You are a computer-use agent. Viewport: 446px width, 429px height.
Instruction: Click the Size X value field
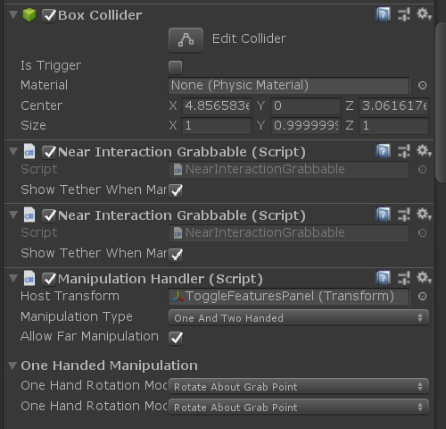pos(217,126)
